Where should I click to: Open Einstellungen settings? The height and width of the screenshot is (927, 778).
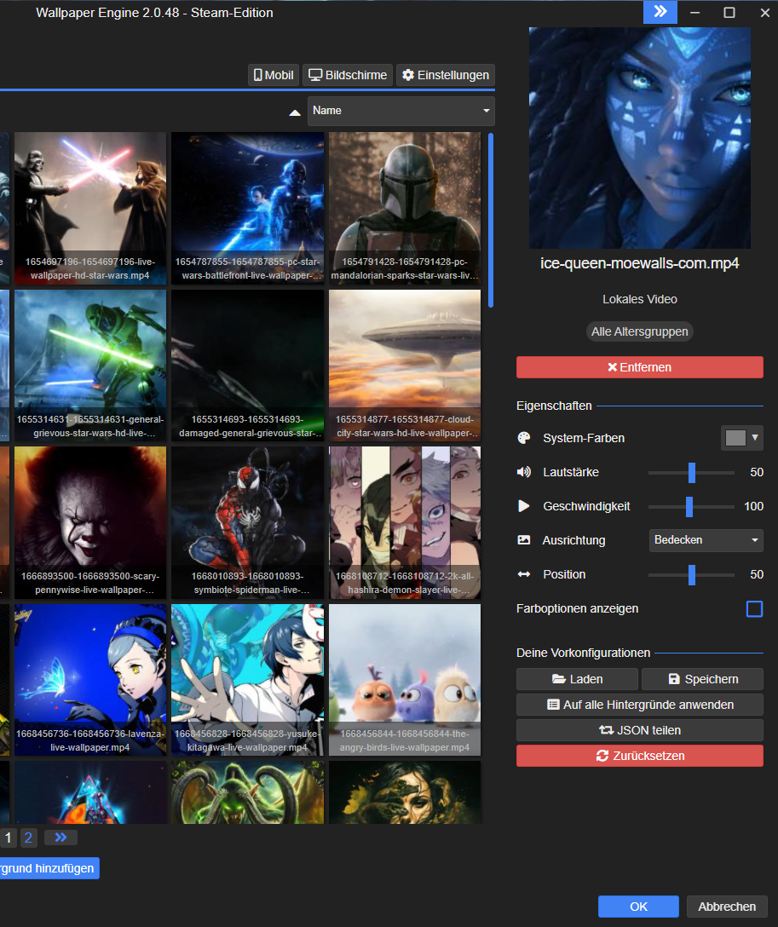445,75
